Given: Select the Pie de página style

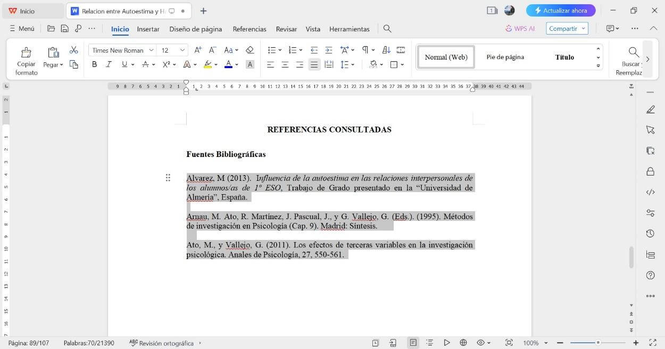Looking at the screenshot, I should click(x=504, y=56).
